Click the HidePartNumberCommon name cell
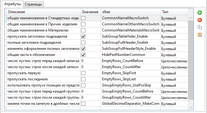Image resolution: width=207 pixels, height=113 pixels. point(131,55)
